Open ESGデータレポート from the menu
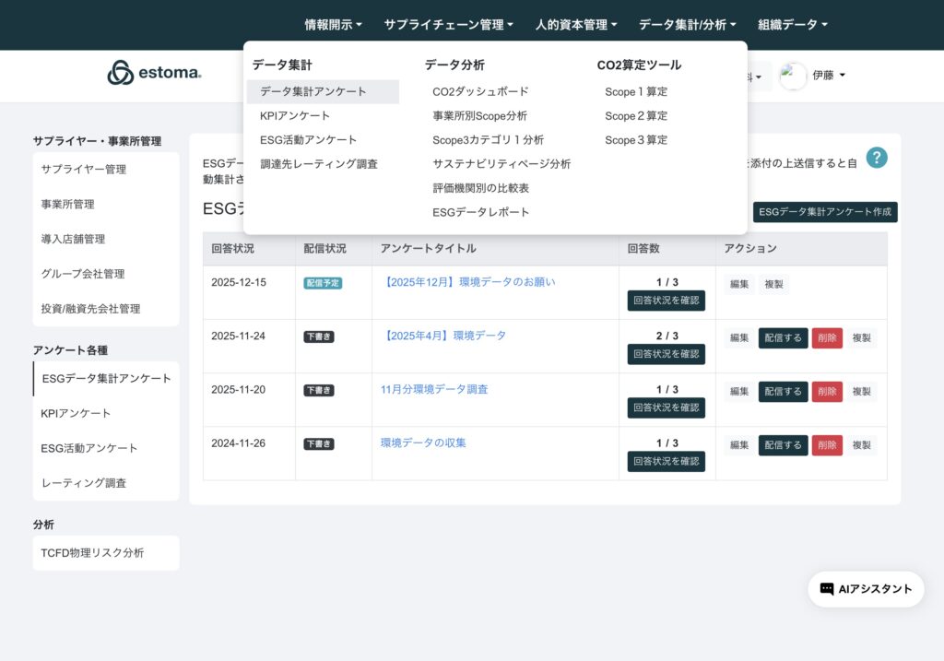 tap(481, 212)
